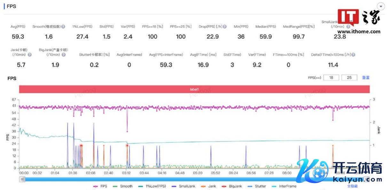Click help icon for BigJank (/10min)
The width and height of the screenshot is (387, 190).
click(x=64, y=55)
